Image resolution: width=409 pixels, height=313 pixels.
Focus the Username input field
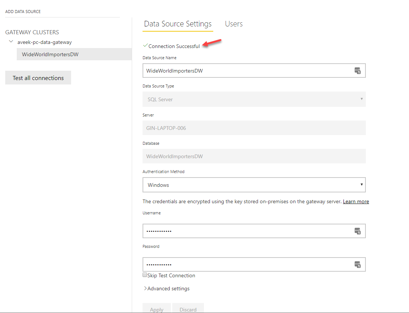pos(246,231)
